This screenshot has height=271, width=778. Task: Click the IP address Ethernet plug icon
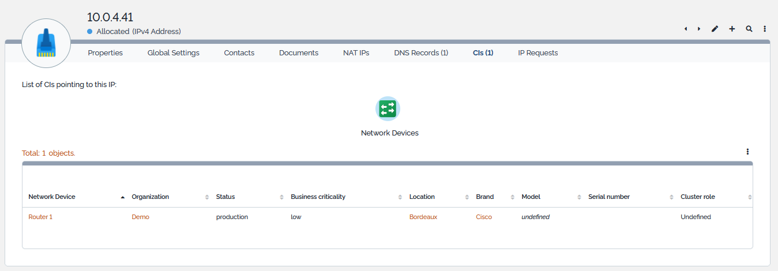[x=46, y=44]
